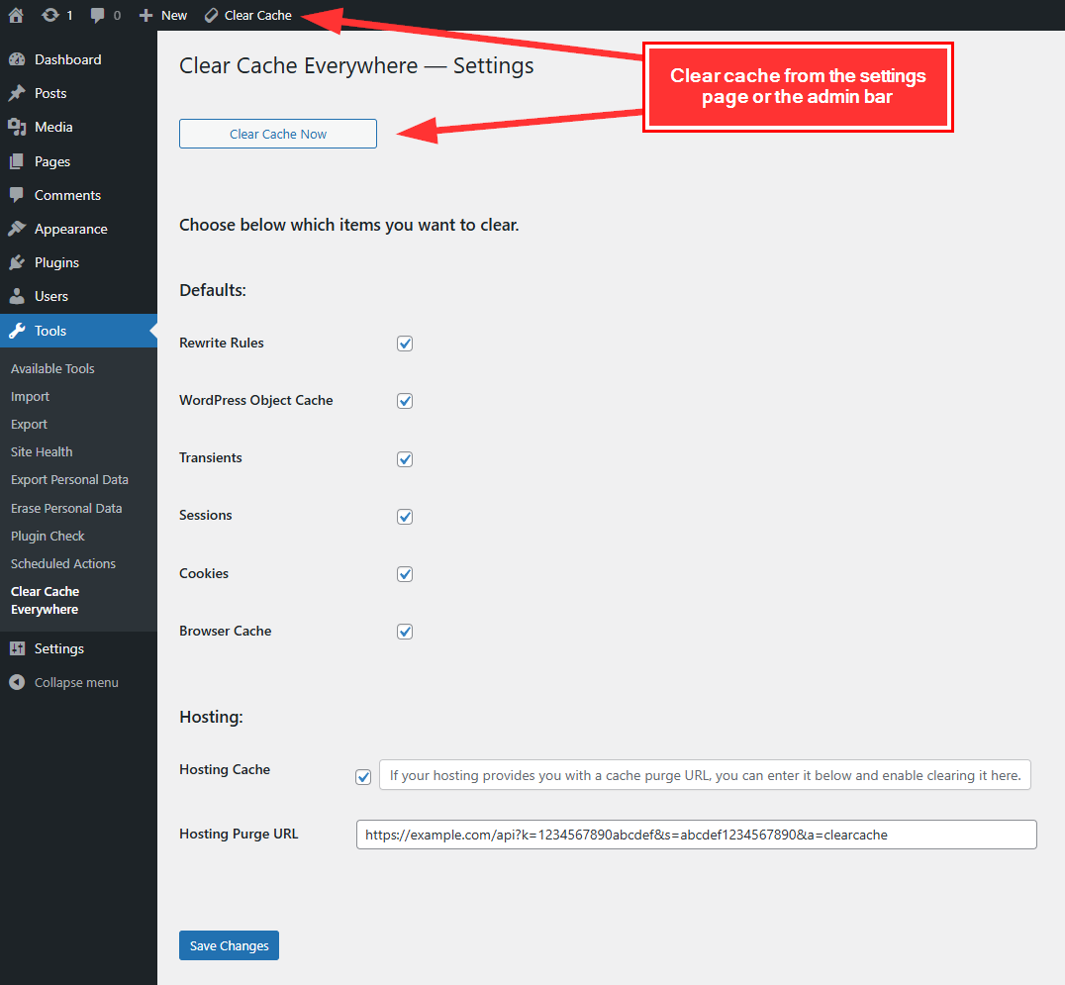The image size is (1065, 985).
Task: Click Collapse menu label
Action: click(77, 683)
